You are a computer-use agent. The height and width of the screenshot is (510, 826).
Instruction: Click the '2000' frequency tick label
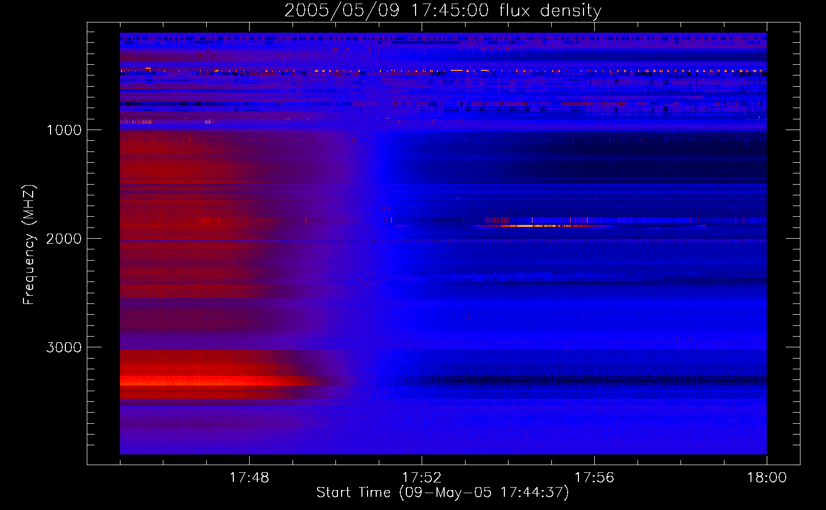[x=64, y=239]
